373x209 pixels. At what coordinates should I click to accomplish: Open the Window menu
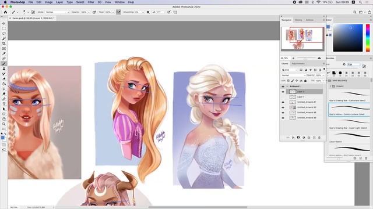(119, 2)
